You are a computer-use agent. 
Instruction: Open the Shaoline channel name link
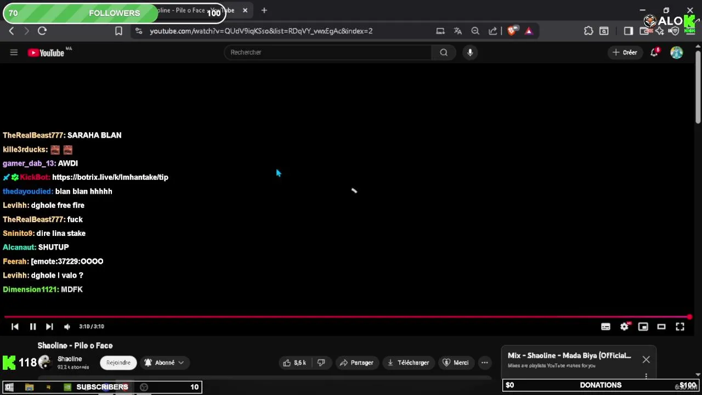click(70, 359)
